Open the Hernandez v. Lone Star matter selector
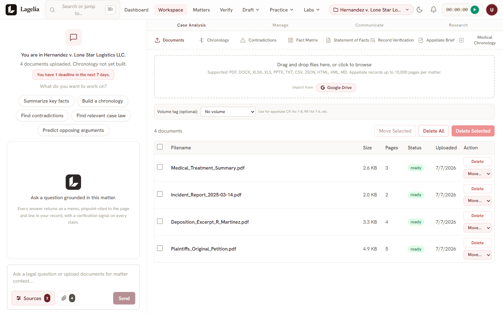Screen dimensions: 503x314 (371, 10)
